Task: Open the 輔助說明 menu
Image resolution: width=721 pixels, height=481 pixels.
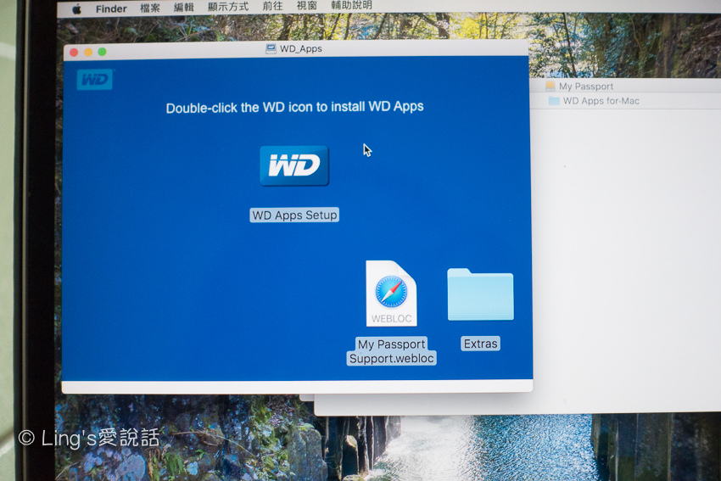Action: coord(352,5)
